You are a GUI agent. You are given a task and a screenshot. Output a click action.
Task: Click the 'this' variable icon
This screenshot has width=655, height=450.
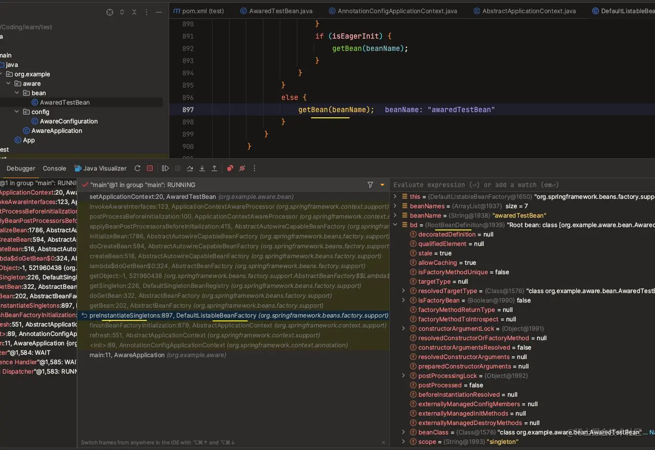405,196
